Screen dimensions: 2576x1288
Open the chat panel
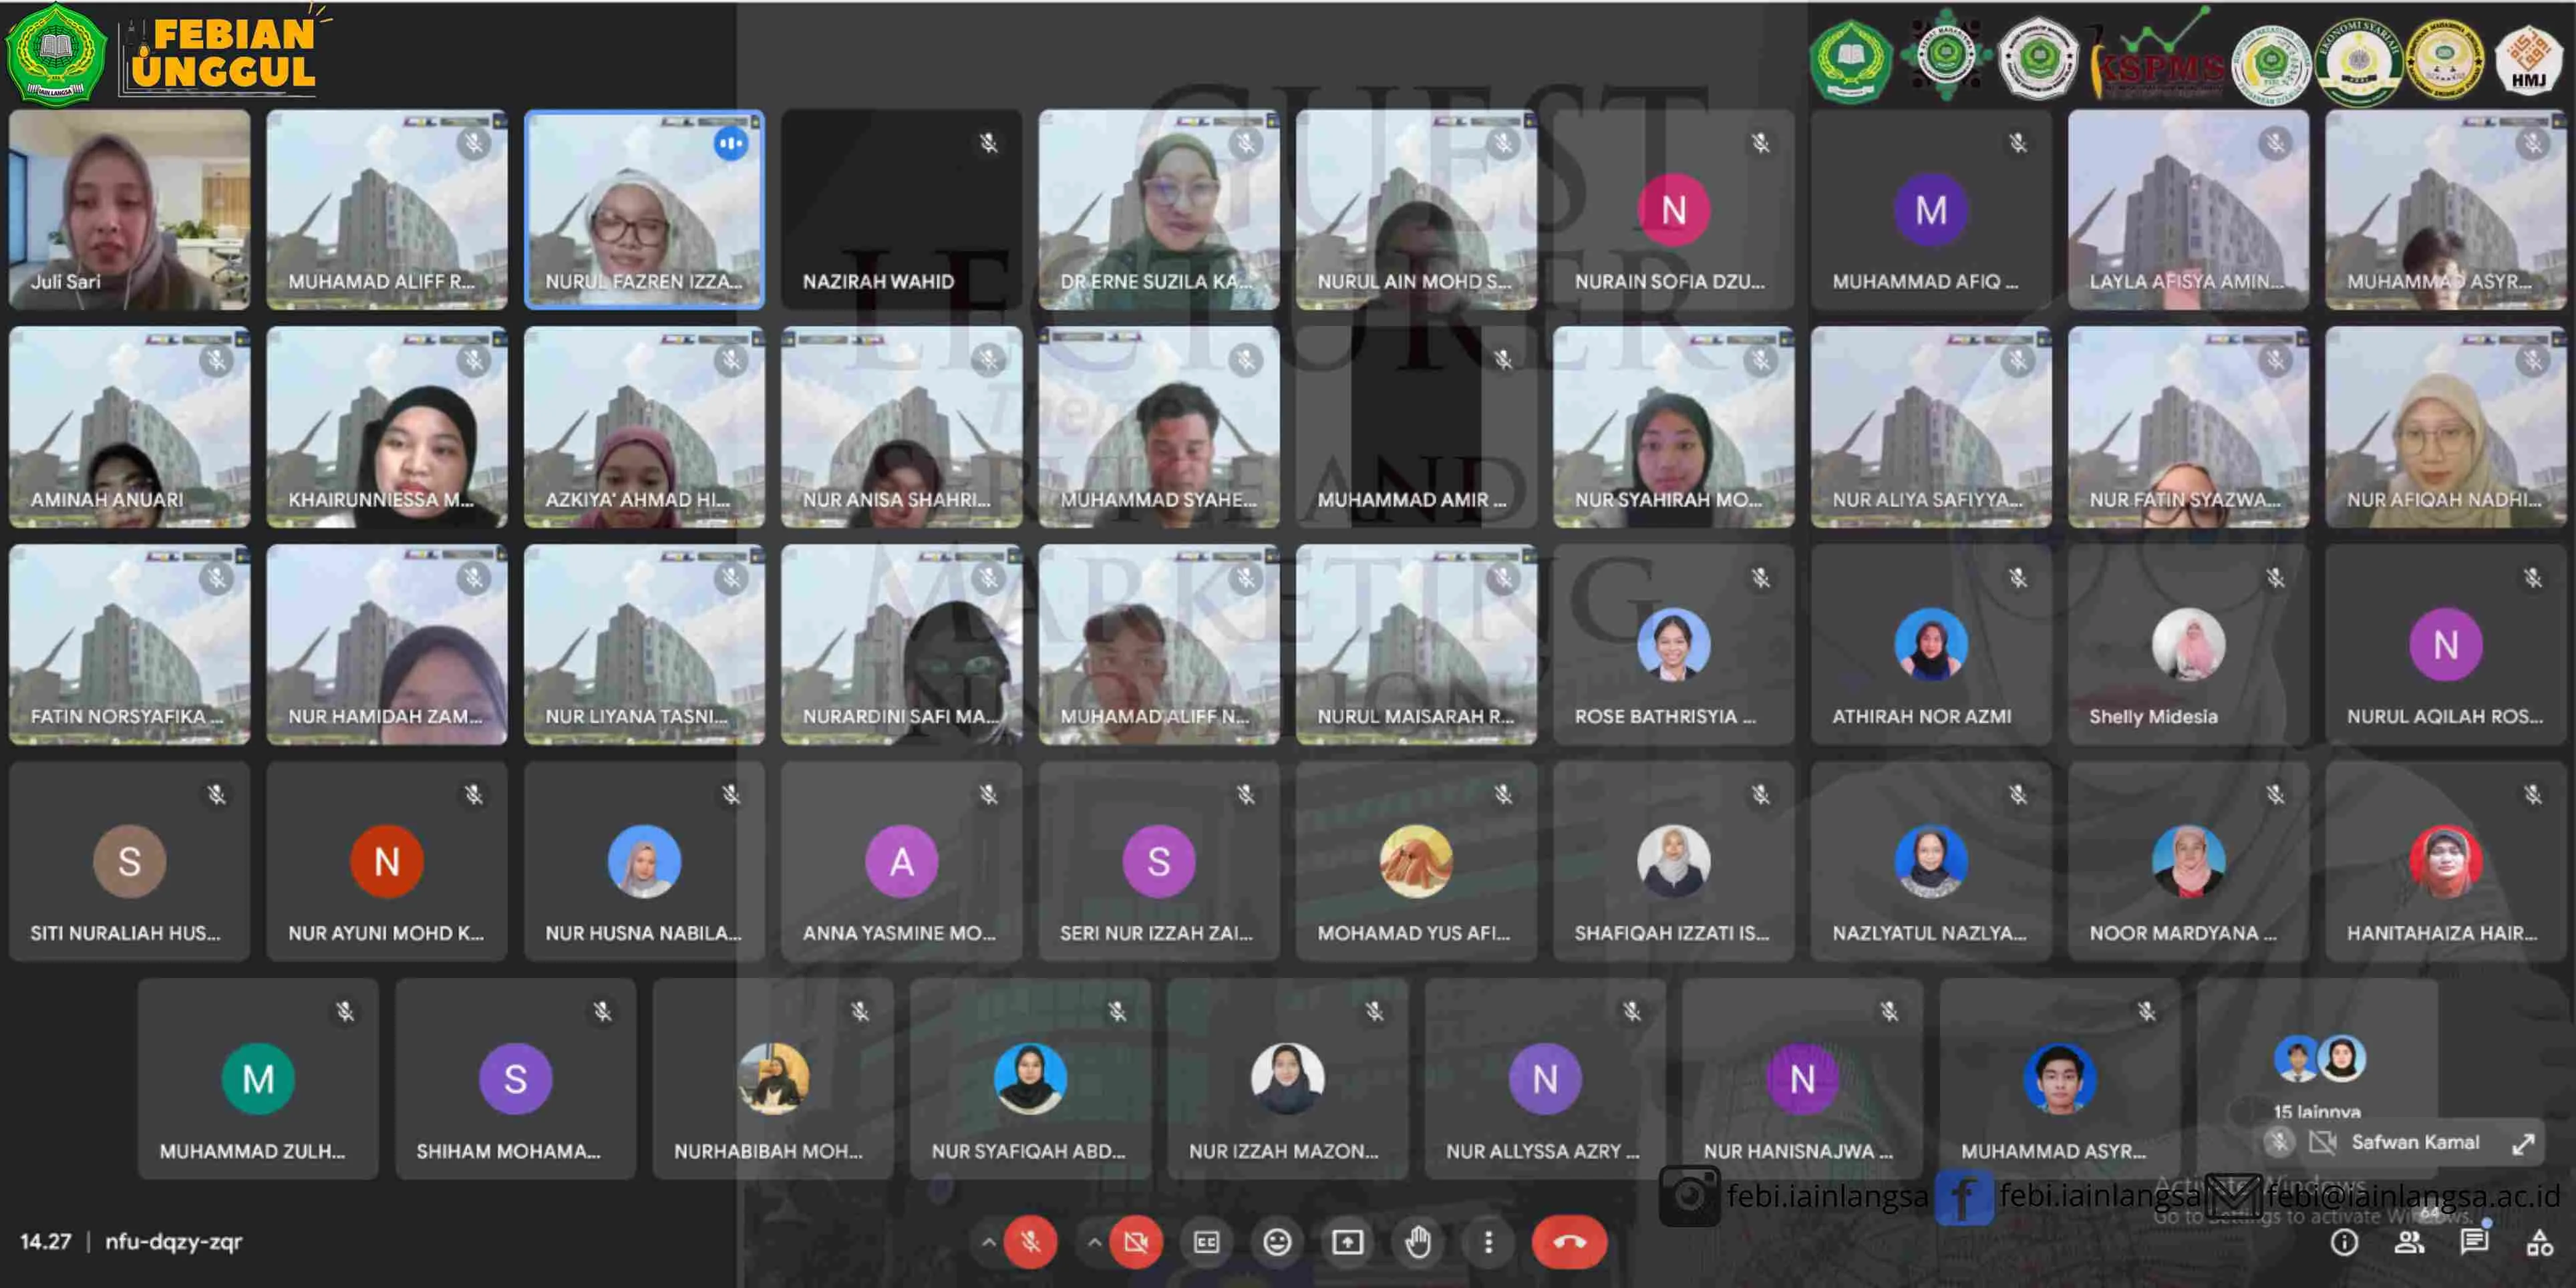point(2474,1242)
